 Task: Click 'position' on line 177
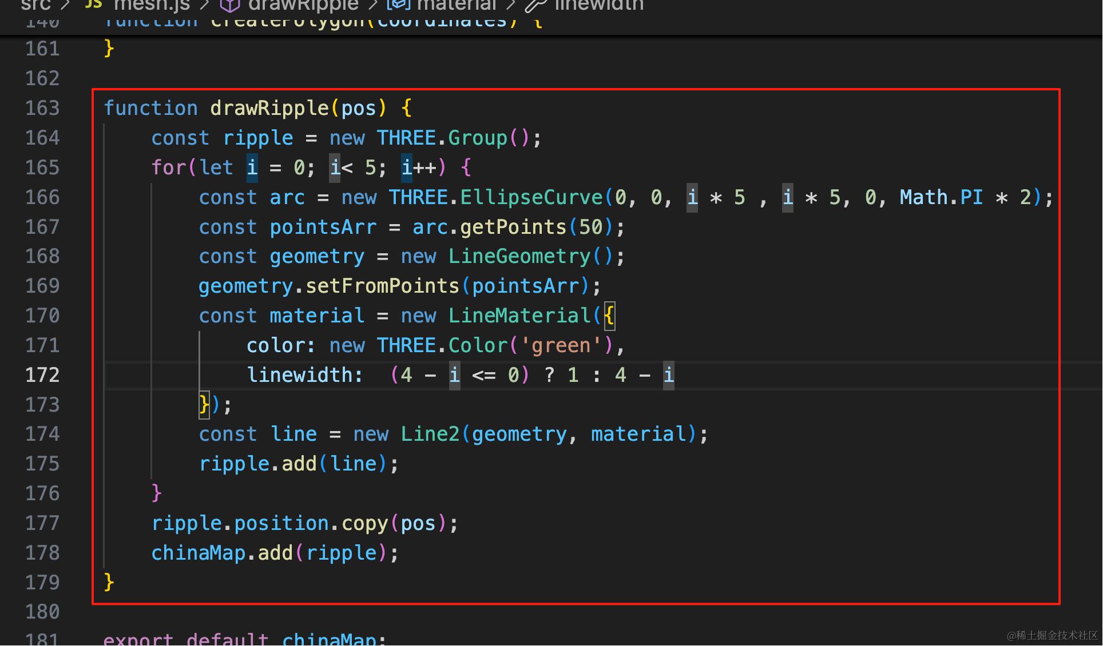281,523
